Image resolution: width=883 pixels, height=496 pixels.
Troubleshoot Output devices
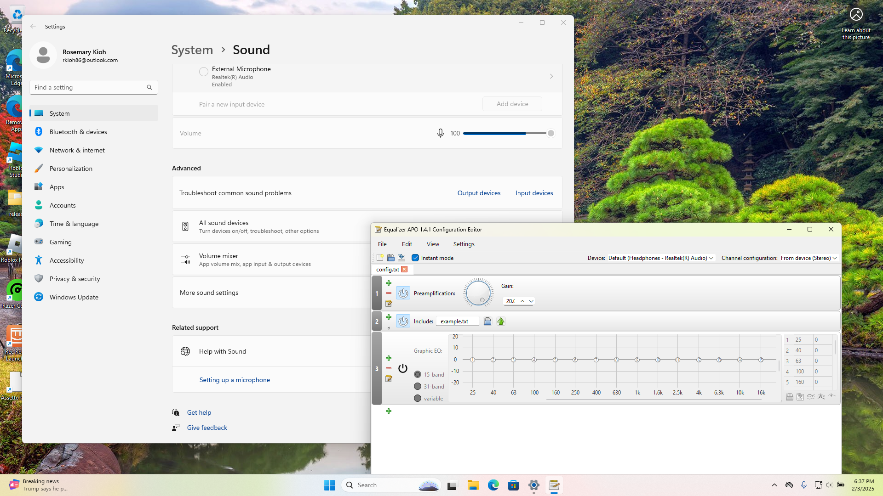479,193
